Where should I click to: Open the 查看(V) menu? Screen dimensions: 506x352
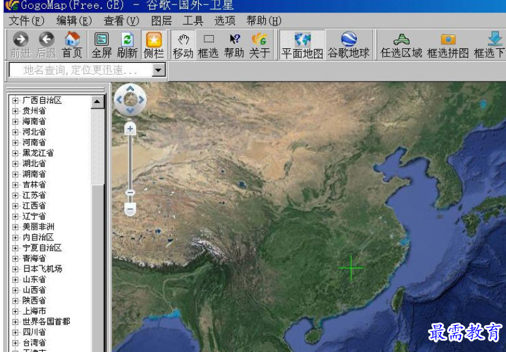[x=121, y=21]
